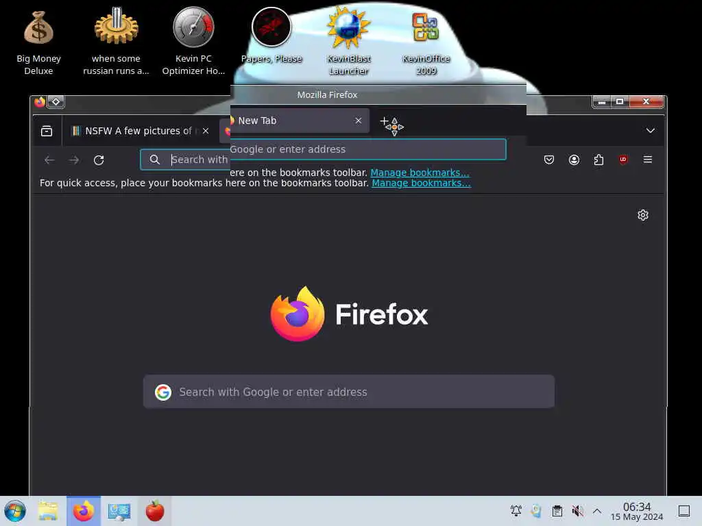
Task: Launch Kevin PC Optimizer desktop shortcut
Action: tap(193, 41)
